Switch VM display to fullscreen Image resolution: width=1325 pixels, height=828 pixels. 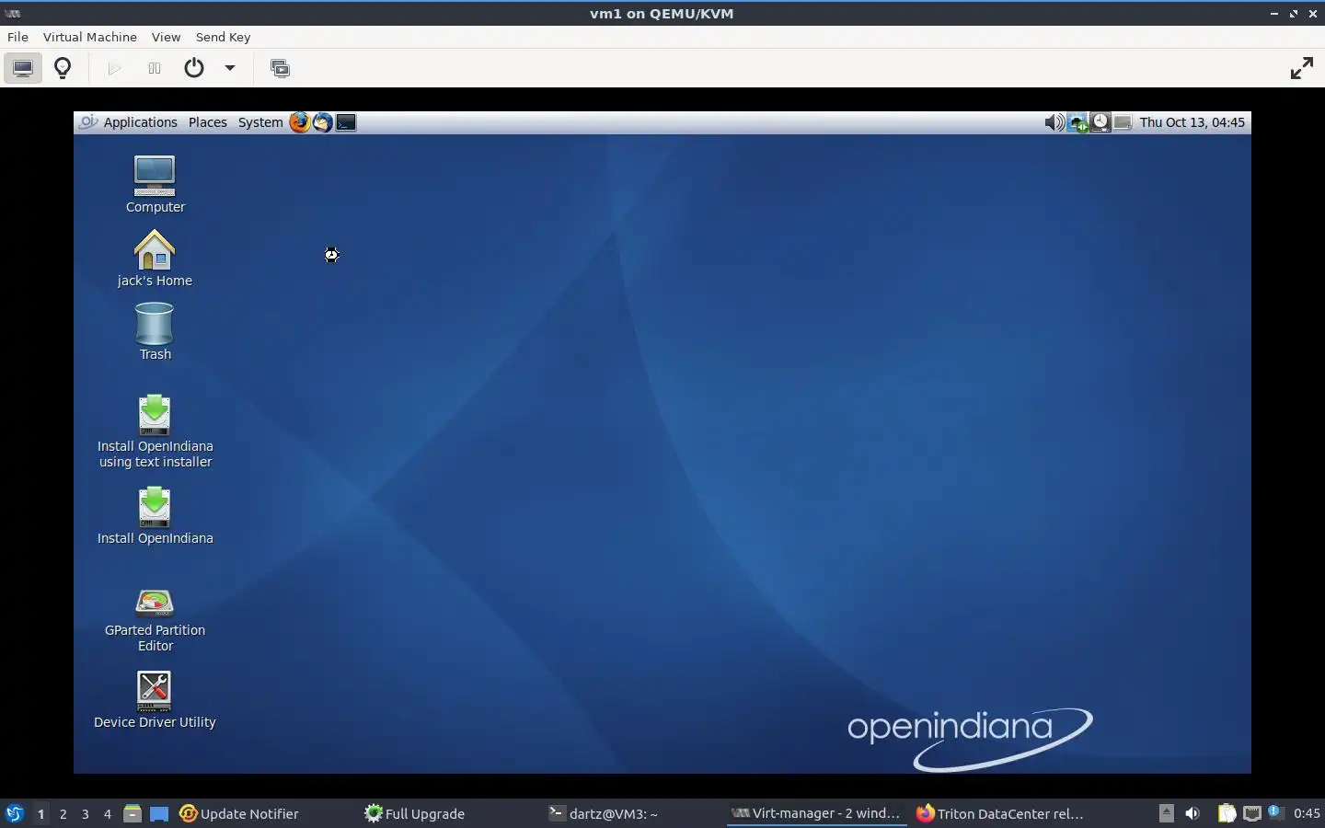click(1302, 68)
